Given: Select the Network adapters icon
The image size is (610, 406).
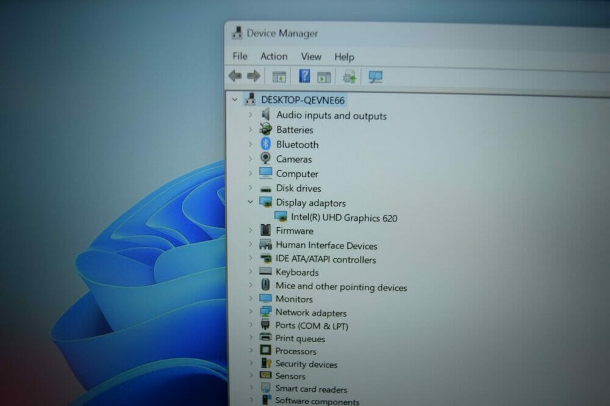Looking at the screenshot, I should tap(266, 312).
